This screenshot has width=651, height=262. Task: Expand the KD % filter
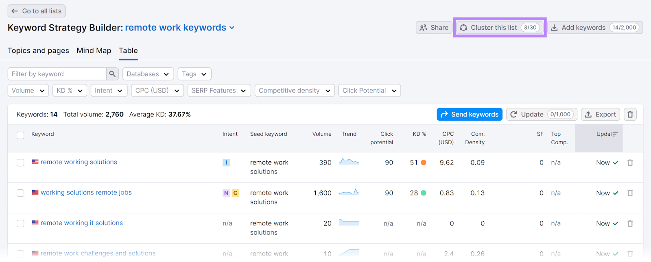coord(70,91)
